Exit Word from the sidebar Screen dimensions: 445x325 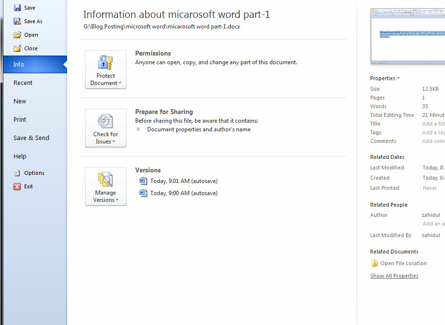click(28, 186)
